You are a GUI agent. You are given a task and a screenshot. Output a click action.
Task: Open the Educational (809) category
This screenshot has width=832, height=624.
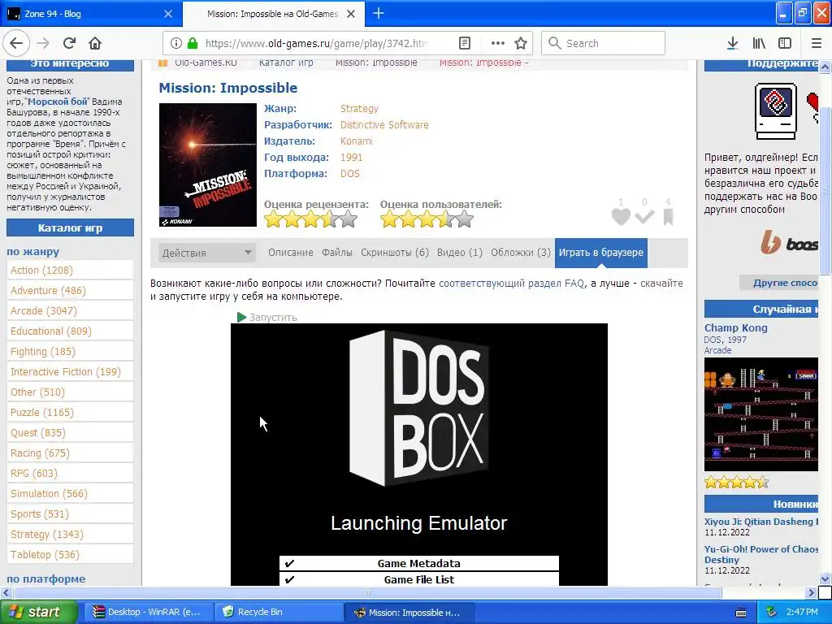point(51,331)
